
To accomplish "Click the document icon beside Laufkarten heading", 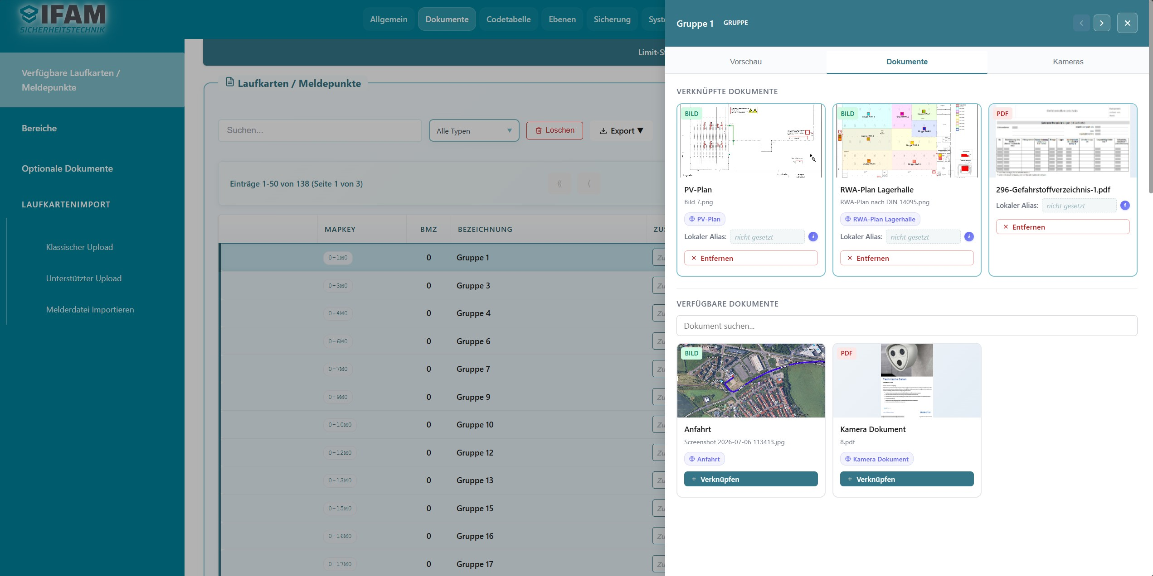I will tap(230, 82).
